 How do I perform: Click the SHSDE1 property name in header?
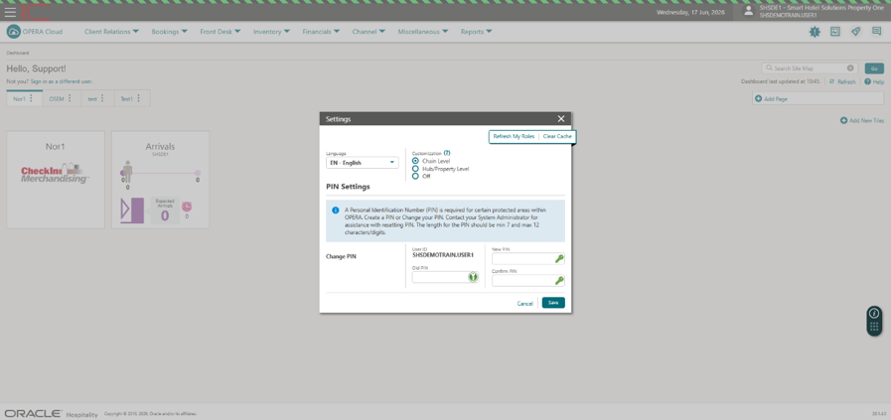point(821,8)
